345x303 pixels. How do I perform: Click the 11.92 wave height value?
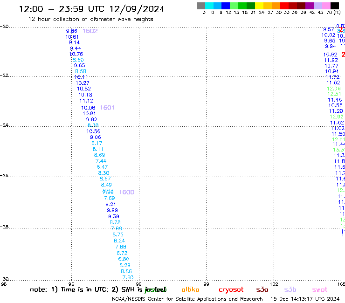point(331,60)
